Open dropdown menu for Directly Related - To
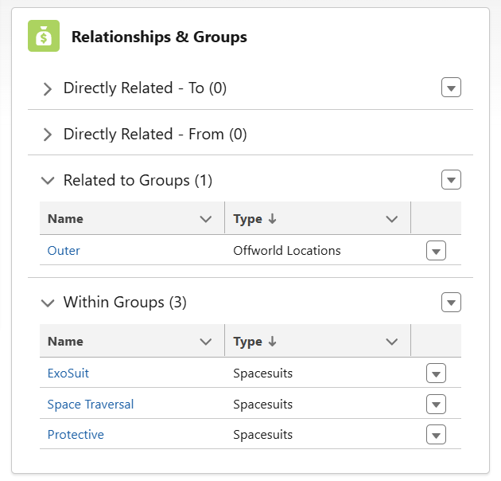 (451, 88)
